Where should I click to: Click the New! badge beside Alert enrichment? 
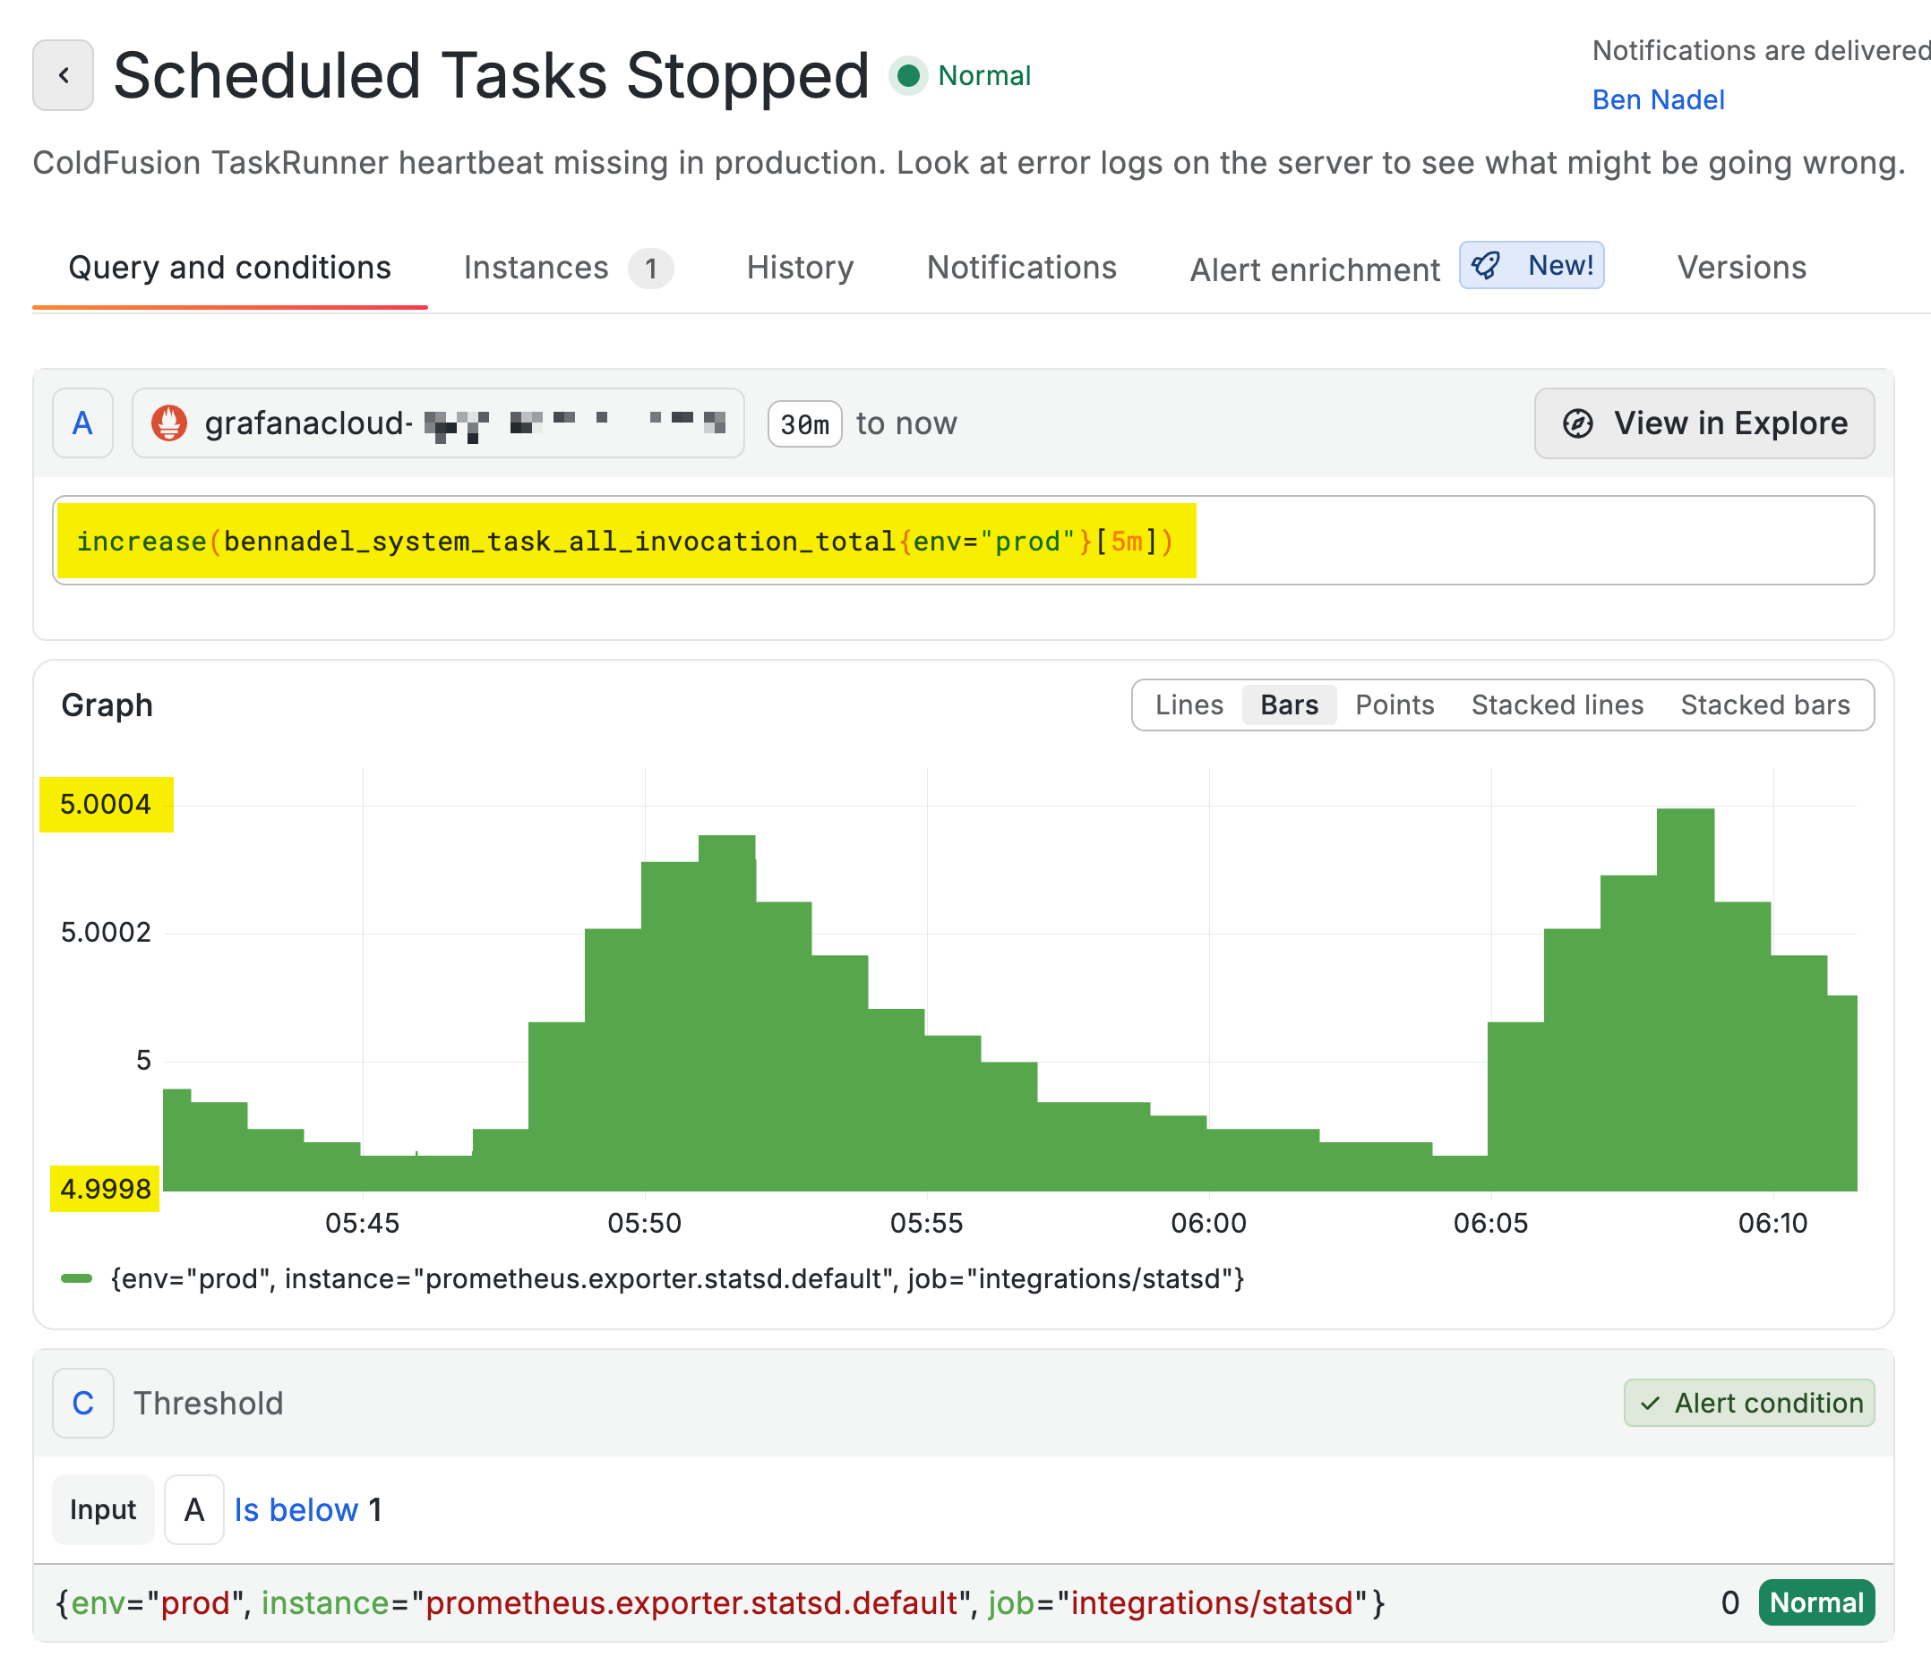(1532, 266)
